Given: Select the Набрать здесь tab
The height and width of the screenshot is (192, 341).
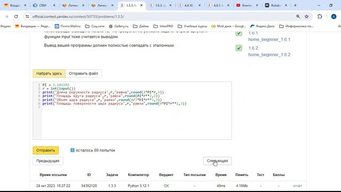Looking at the screenshot, I should [x=49, y=74].
